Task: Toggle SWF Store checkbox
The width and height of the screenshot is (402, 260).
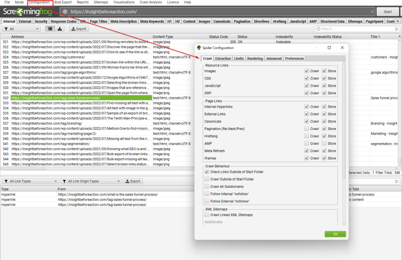Action: [324, 93]
